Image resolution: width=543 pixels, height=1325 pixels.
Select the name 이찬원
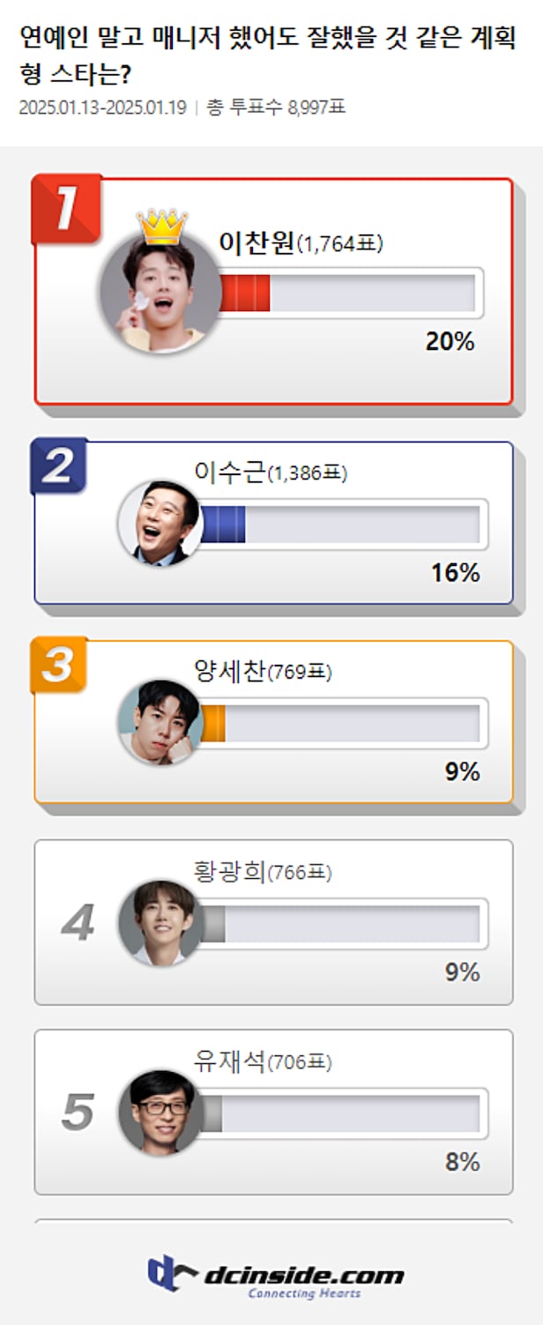coord(256,243)
